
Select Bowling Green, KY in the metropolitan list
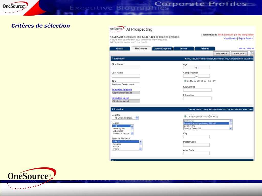tap(206, 129)
